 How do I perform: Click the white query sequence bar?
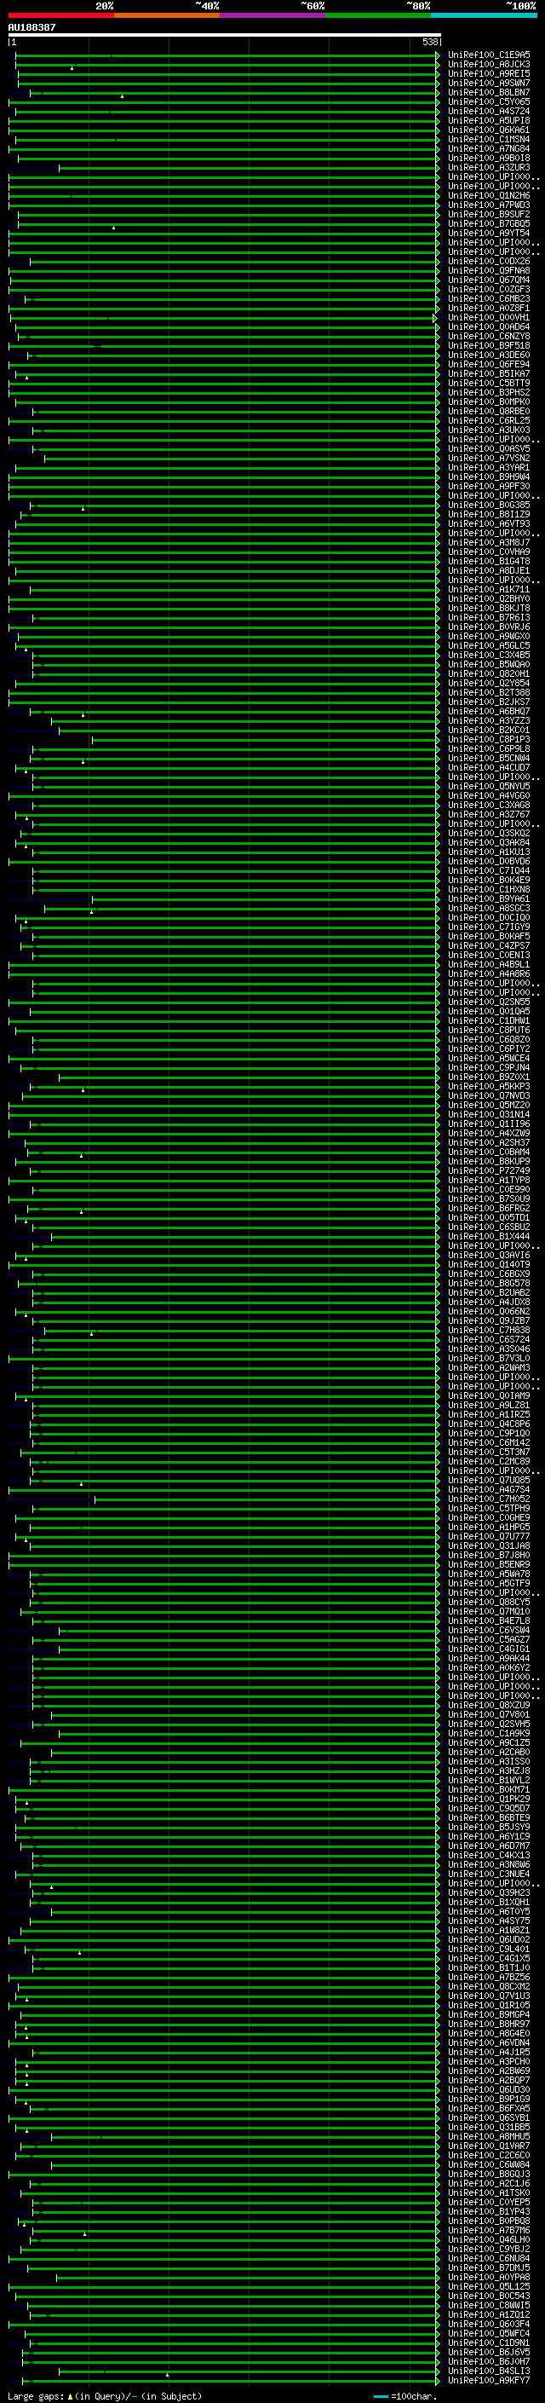(x=224, y=34)
